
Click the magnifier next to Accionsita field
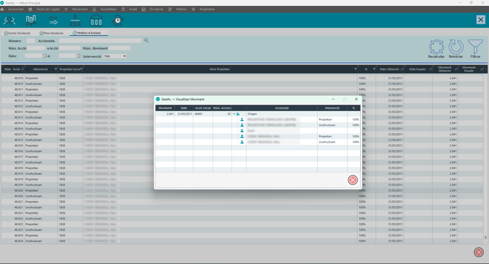146,41
